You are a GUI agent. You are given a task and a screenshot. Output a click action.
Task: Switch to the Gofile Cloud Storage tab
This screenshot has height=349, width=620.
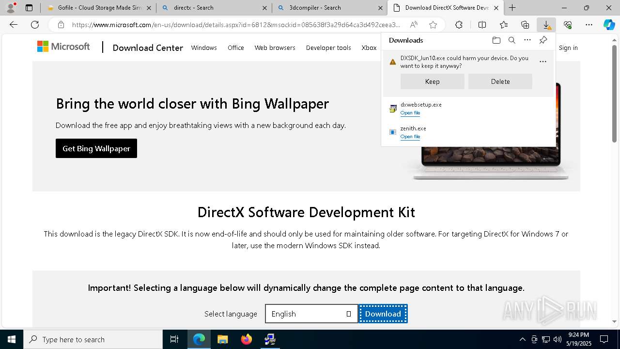(98, 8)
